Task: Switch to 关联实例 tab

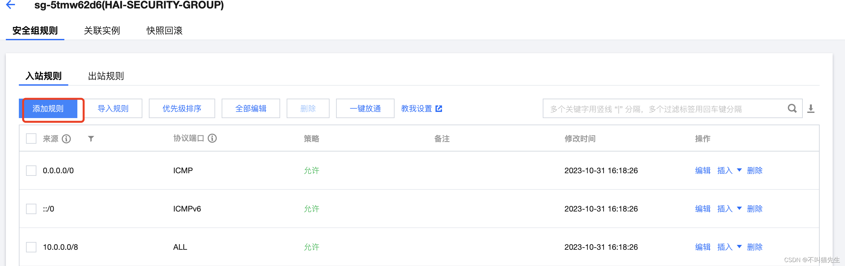Action: pyautogui.click(x=102, y=30)
